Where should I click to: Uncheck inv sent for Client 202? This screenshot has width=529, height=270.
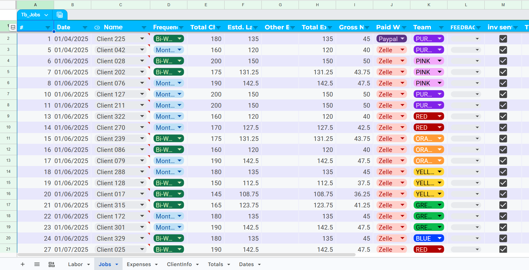click(x=503, y=72)
